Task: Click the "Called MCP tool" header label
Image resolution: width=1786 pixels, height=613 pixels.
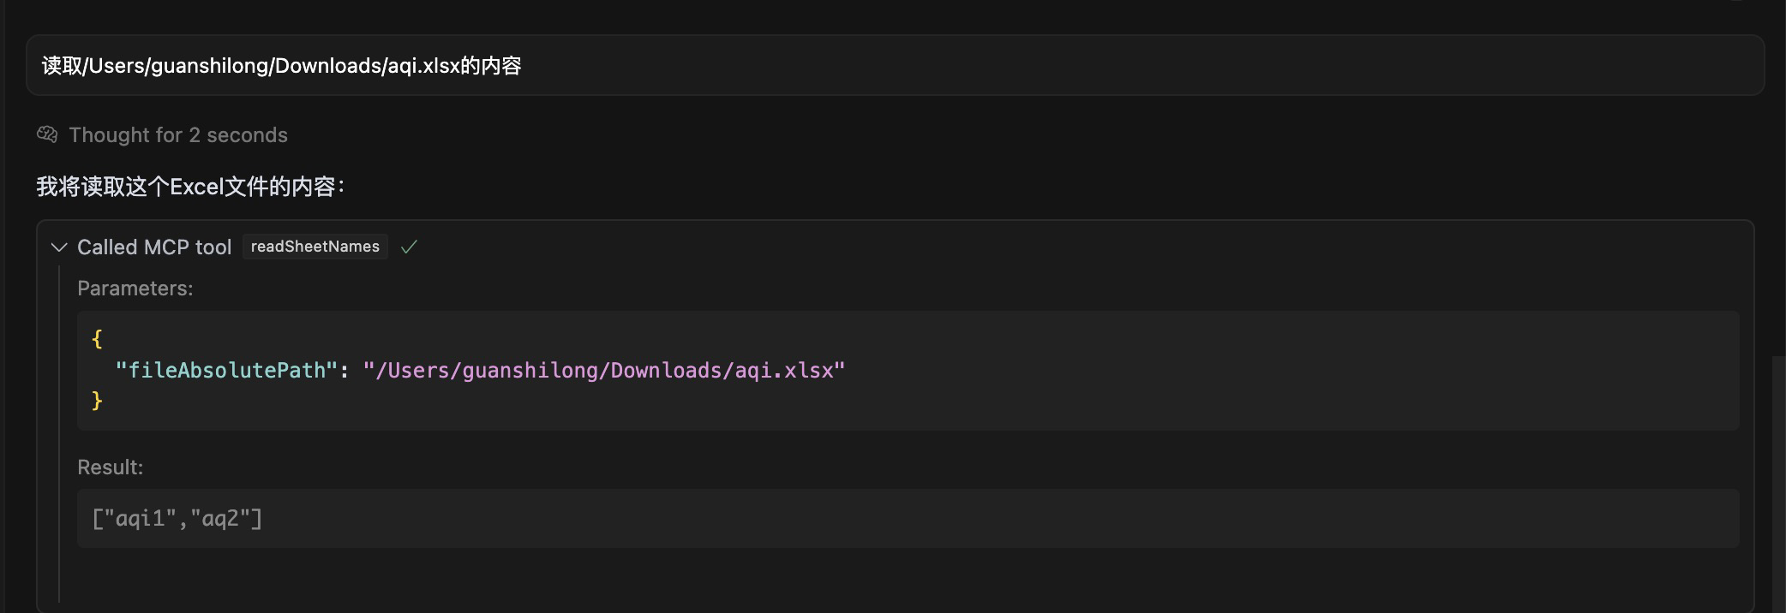Action: [154, 247]
